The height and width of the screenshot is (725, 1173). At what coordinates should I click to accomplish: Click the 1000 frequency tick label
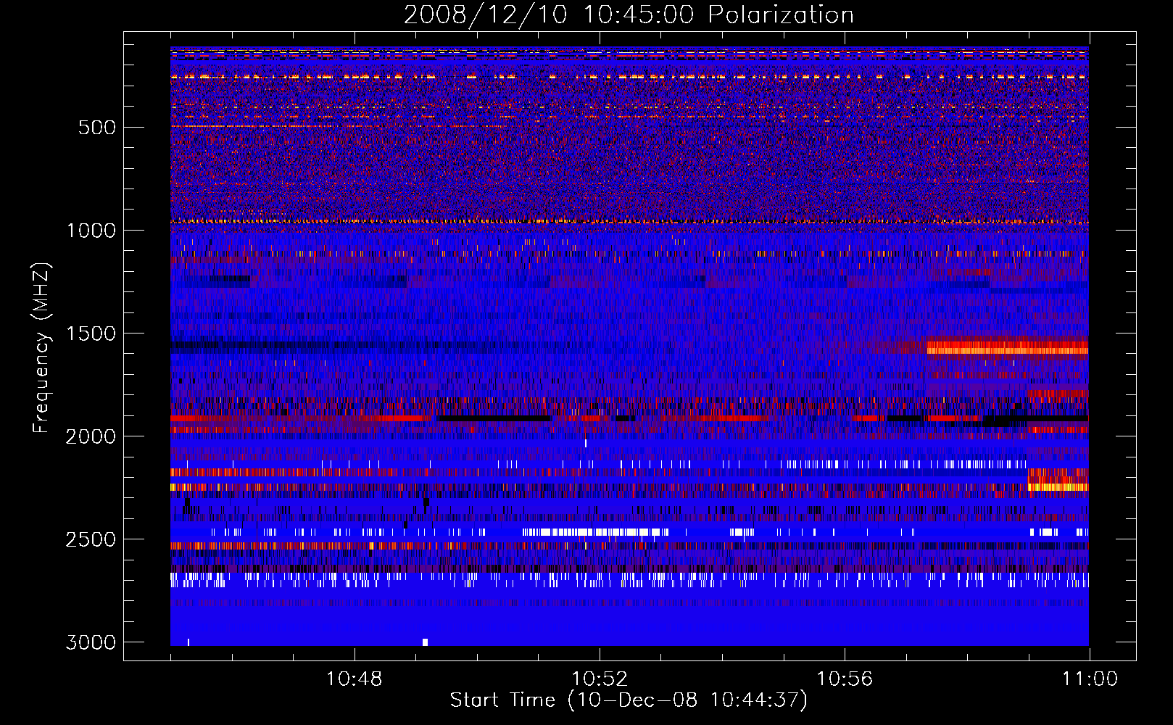point(91,231)
